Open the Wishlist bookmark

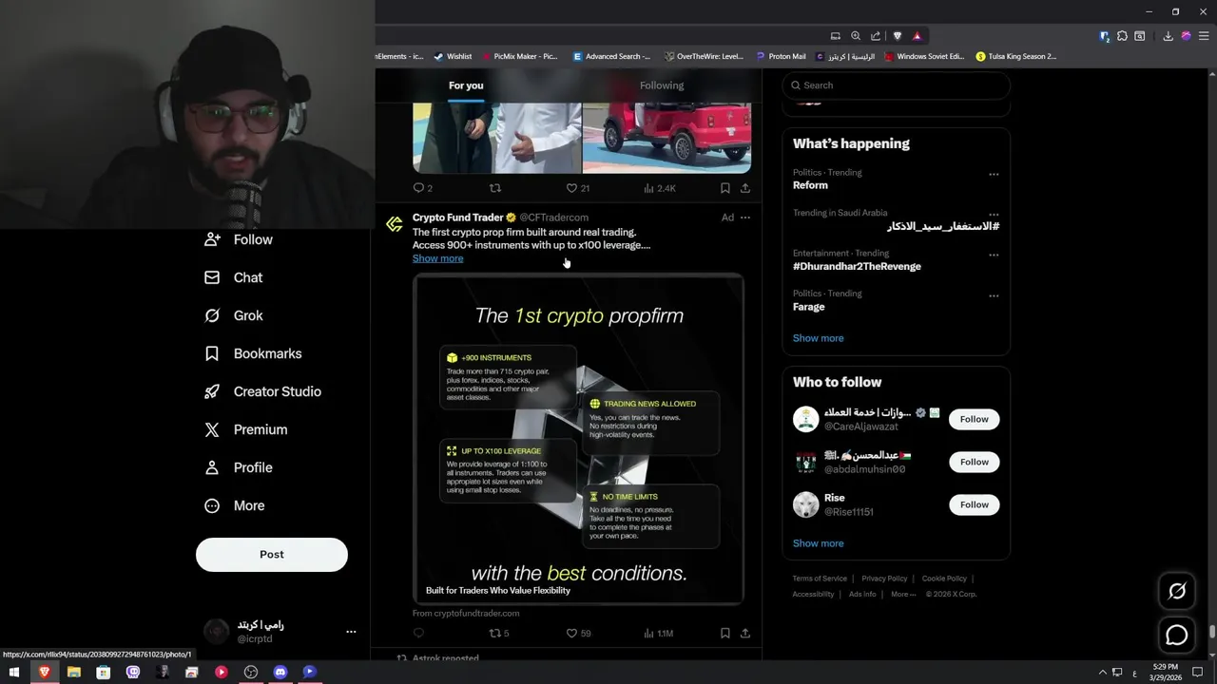453,56
